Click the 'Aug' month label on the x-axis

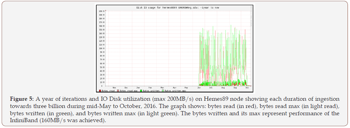point(223,88)
